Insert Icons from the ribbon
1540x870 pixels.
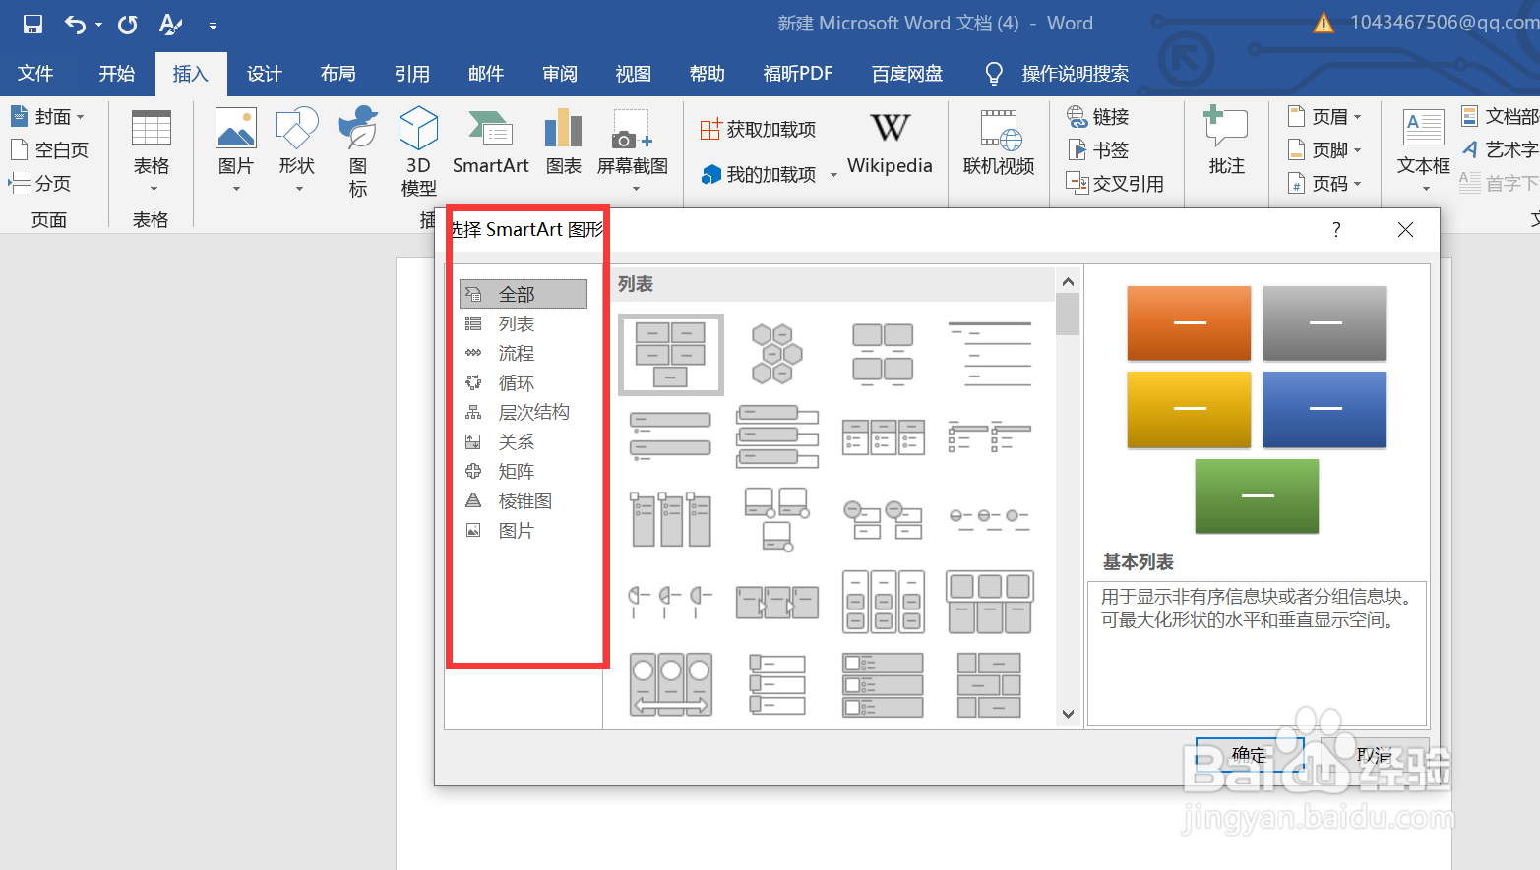(x=358, y=151)
